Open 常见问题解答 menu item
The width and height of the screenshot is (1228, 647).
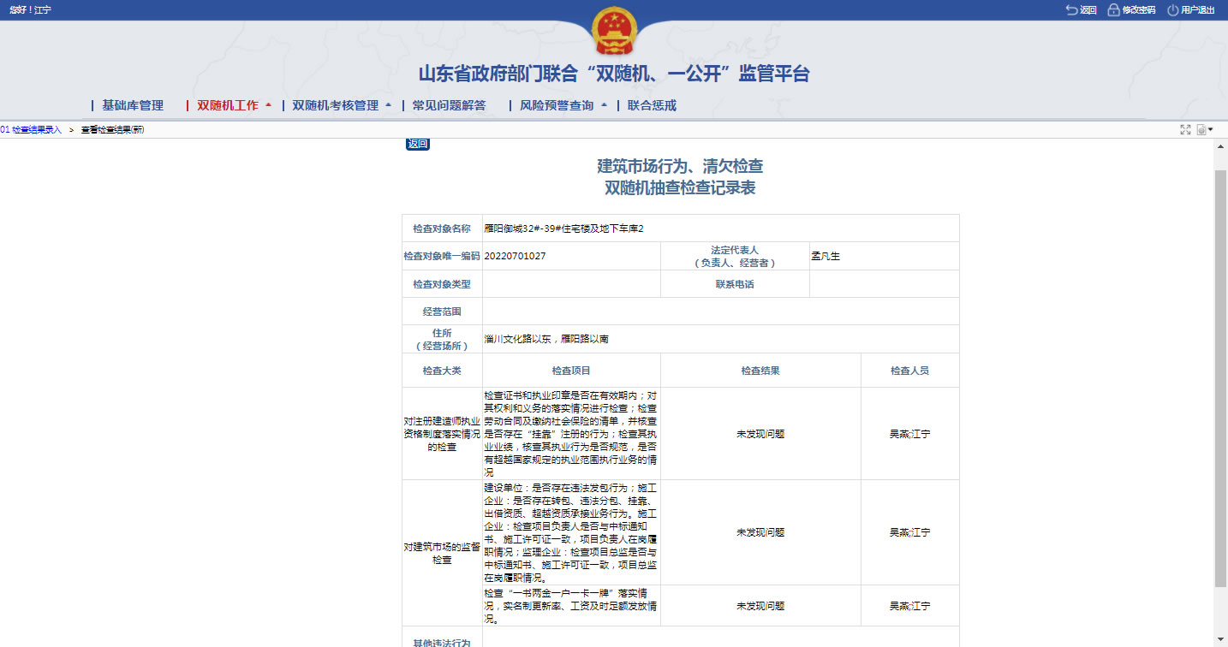449,105
